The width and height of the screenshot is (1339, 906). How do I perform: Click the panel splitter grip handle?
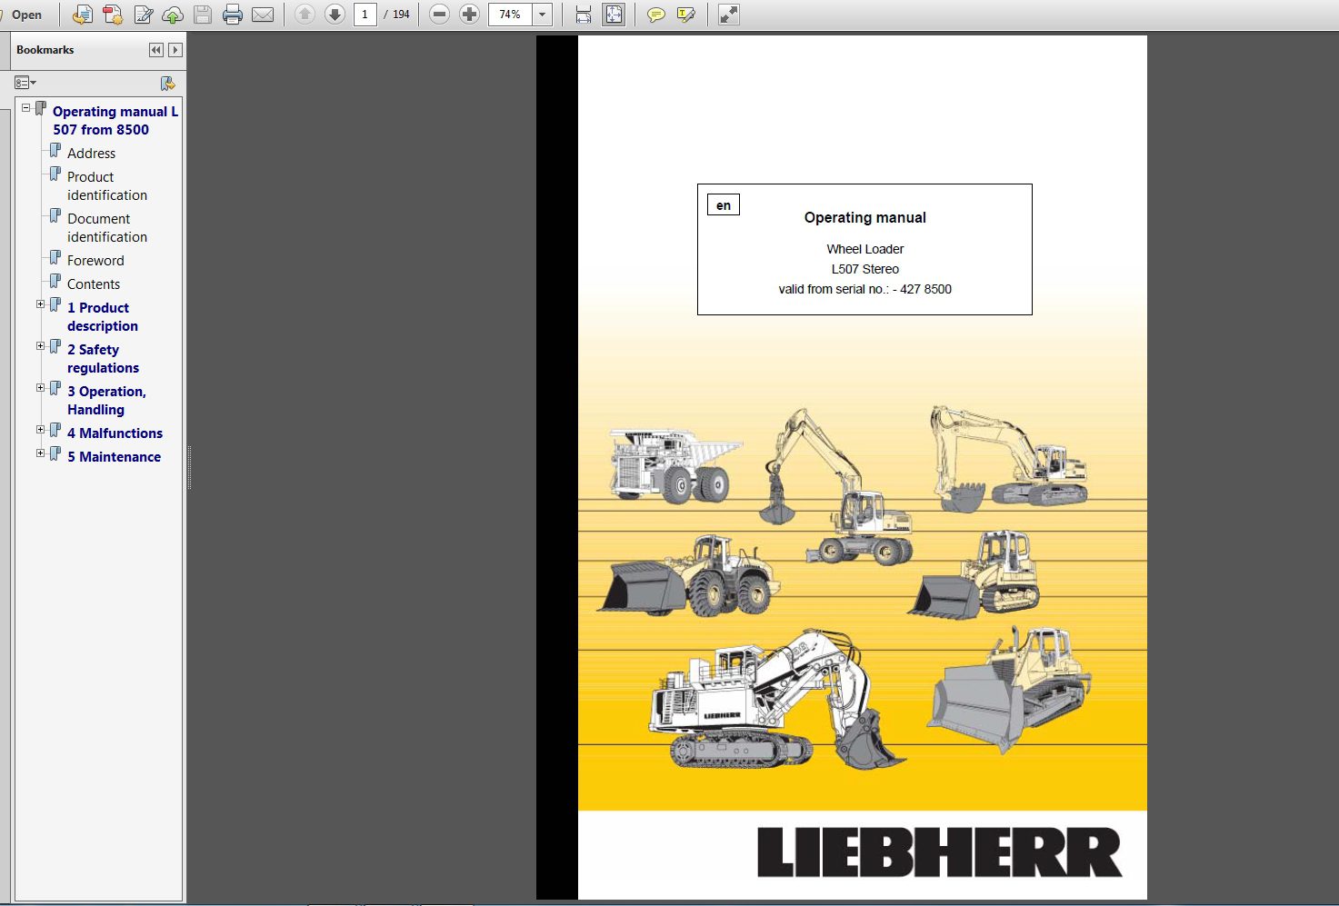(x=189, y=468)
